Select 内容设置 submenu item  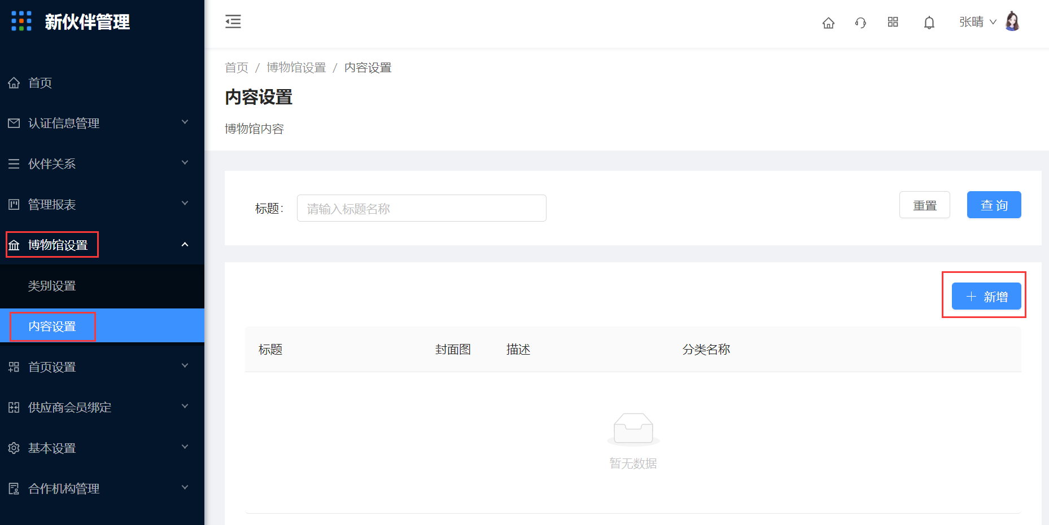point(102,325)
